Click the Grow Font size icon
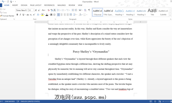 pos(36,10)
